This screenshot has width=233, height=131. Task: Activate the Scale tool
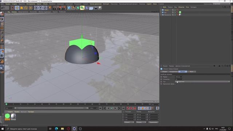click(21, 8)
